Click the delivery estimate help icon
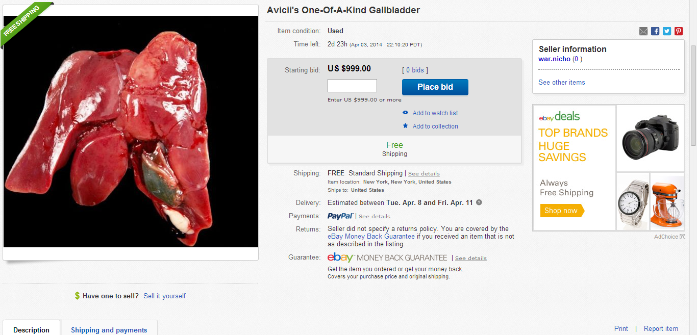This screenshot has width=697, height=335. [x=479, y=202]
